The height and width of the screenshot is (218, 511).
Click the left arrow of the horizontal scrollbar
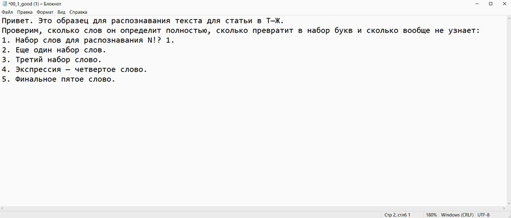coord(2,208)
